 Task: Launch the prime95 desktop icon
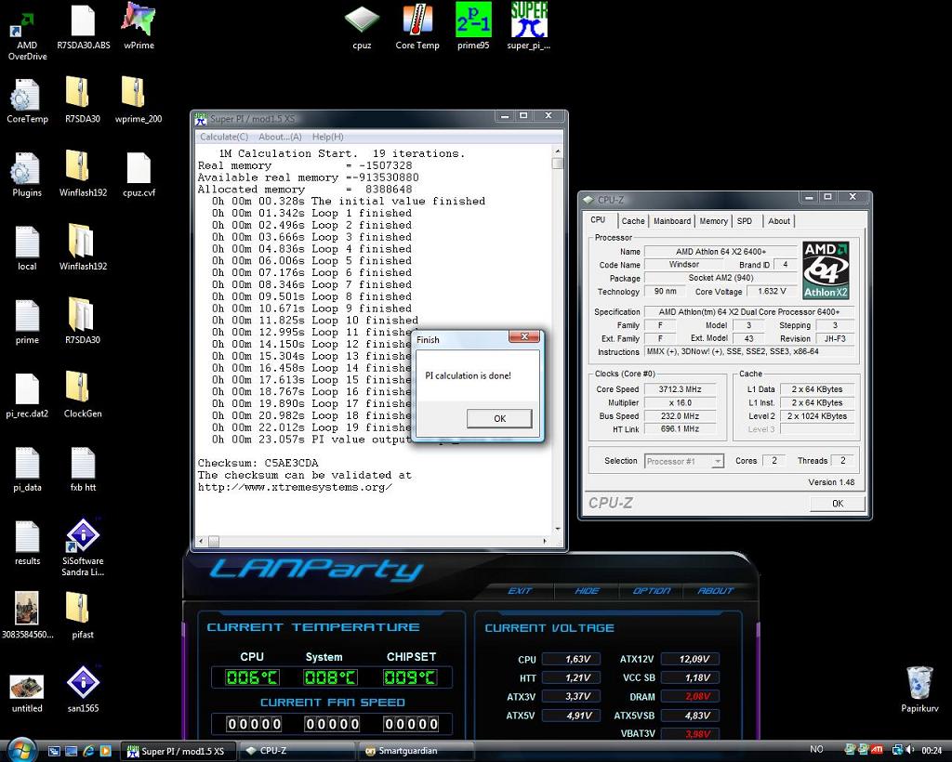(473, 27)
